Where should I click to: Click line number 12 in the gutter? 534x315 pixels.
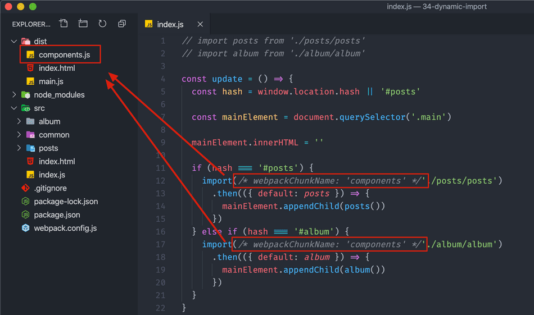point(161,181)
